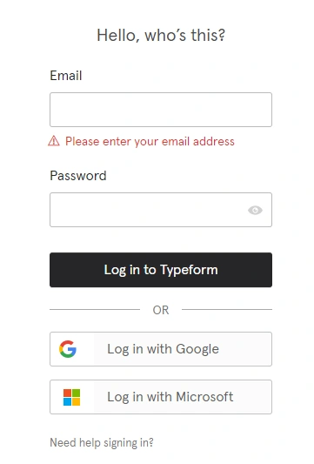Choose Log in with Microsoft text
Viewport: 314px width, 464px height.
[x=170, y=397]
